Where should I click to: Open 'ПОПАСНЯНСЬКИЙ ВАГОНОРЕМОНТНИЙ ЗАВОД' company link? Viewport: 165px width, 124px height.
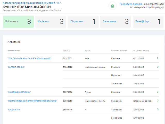coord(32,101)
